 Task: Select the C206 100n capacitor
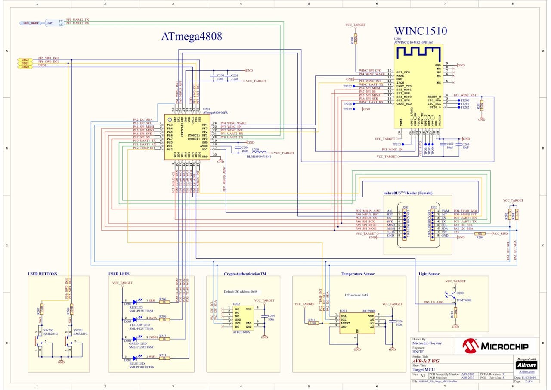(391, 321)
